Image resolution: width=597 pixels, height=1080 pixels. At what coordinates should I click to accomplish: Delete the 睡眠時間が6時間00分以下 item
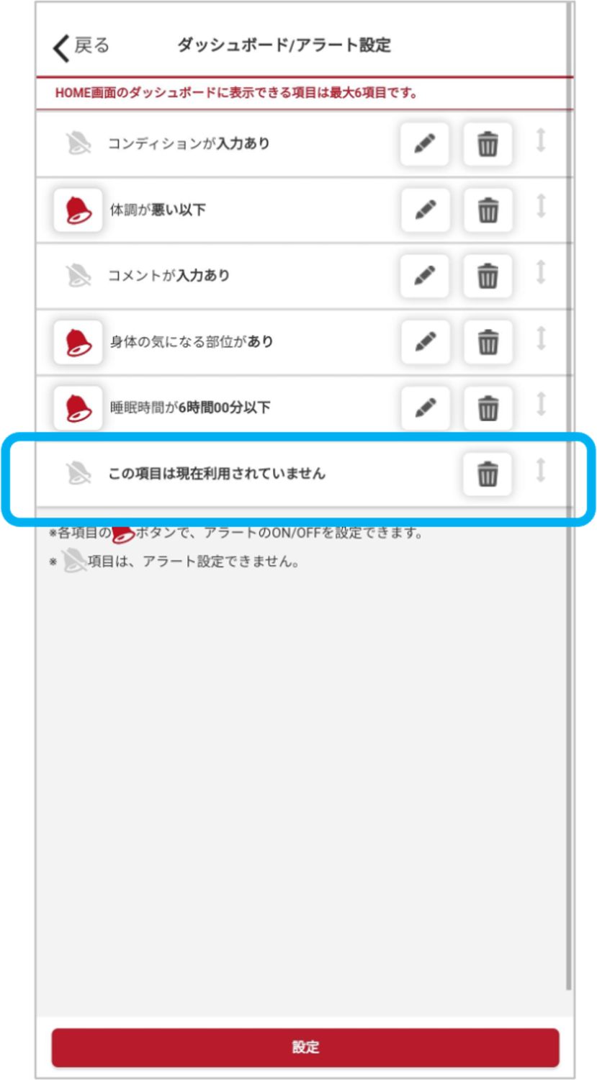click(x=488, y=408)
